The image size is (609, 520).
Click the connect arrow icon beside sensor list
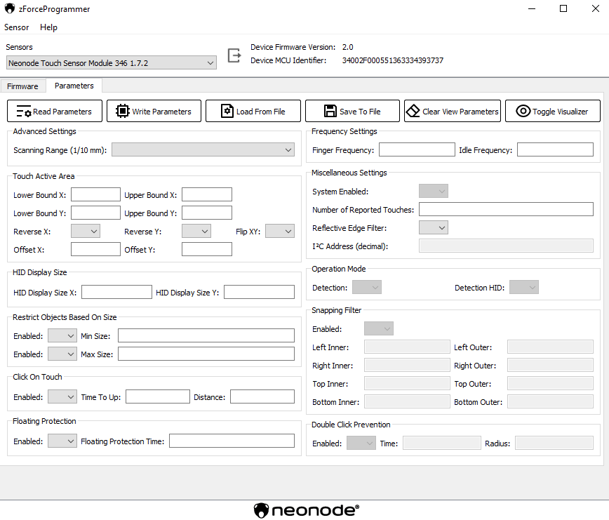234,55
